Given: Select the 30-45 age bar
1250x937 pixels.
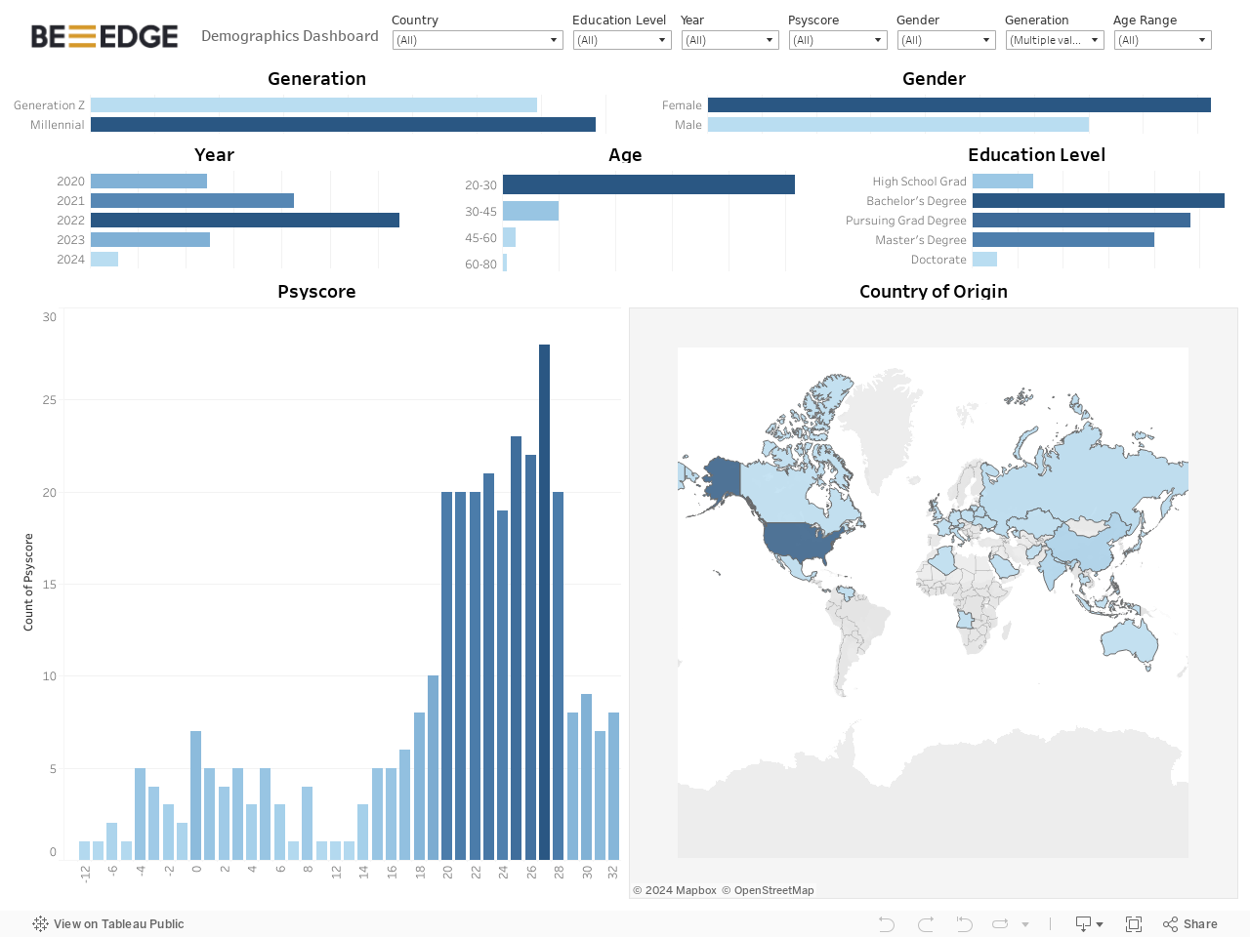Looking at the screenshot, I should click(x=530, y=211).
